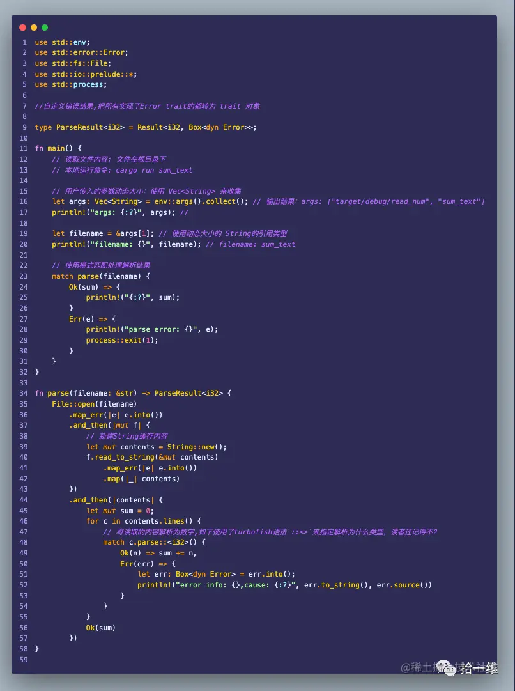The image size is (515, 691).
Task: Click 'println!("filename: {}", filename);'
Action: [126, 244]
